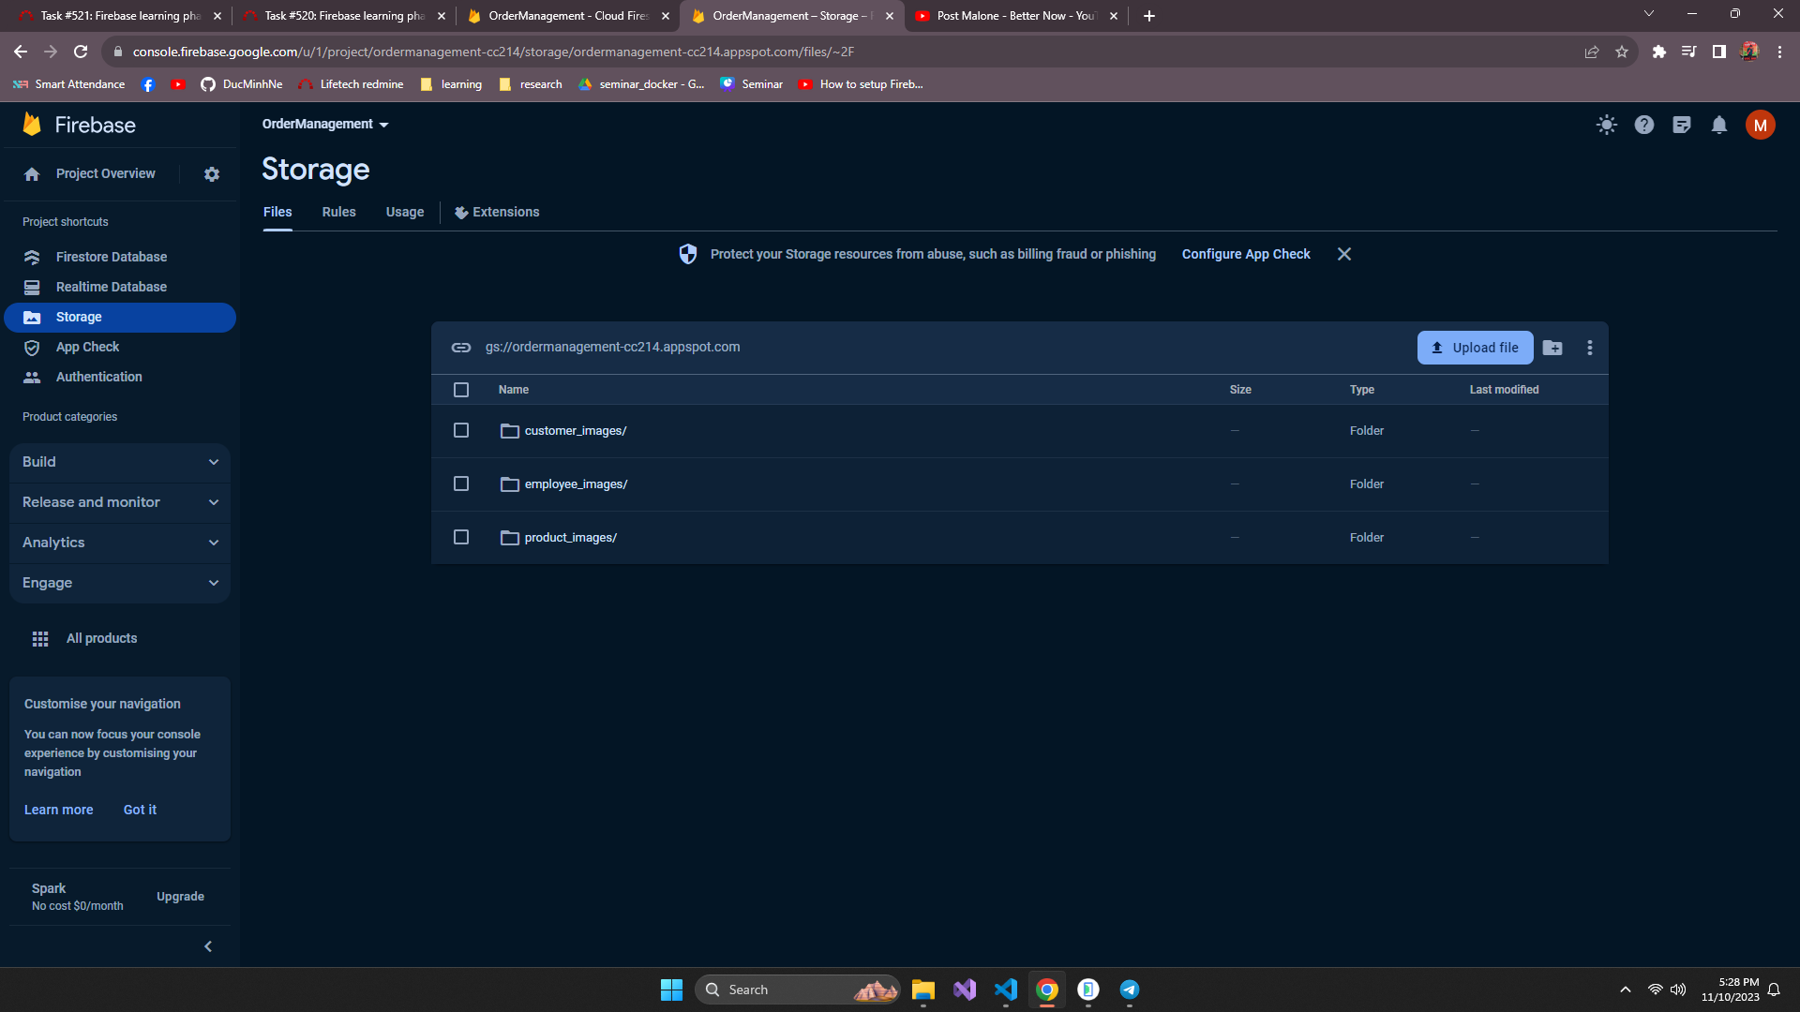Open the storage three-dot overflow menu
Screen dimensions: 1800x1012
(x=1590, y=348)
